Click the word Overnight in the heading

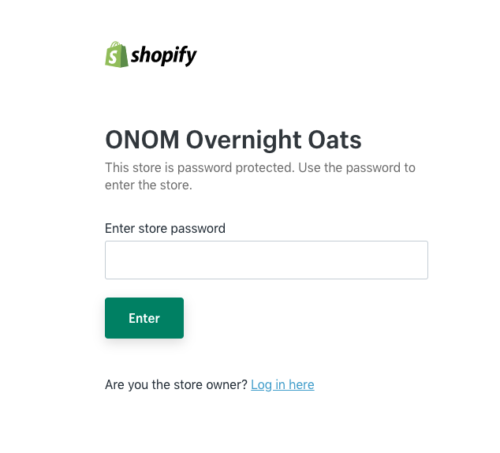[244, 140]
